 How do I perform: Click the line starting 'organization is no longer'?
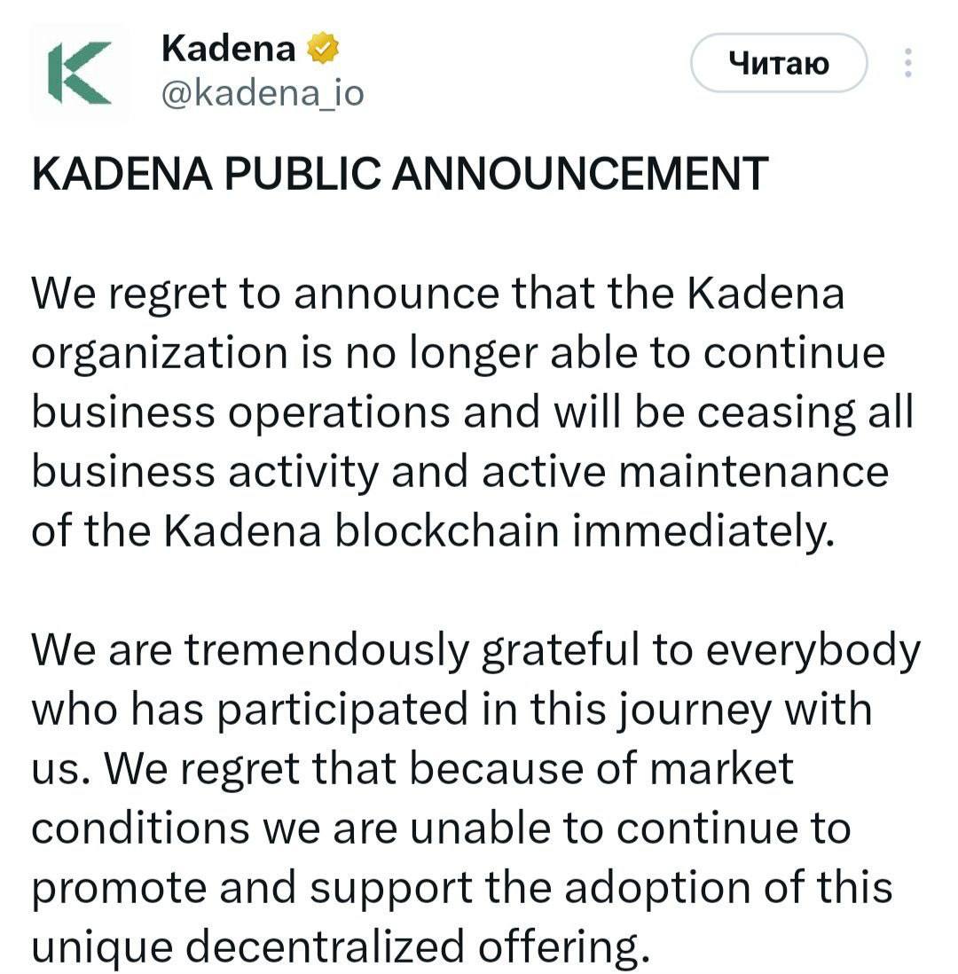coord(459,353)
